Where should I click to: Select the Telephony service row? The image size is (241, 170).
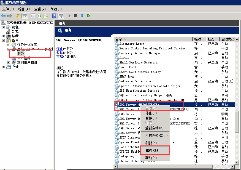[174, 156]
